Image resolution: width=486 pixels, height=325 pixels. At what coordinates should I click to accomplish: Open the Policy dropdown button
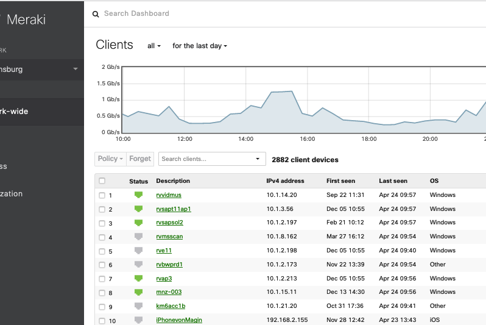pos(110,159)
